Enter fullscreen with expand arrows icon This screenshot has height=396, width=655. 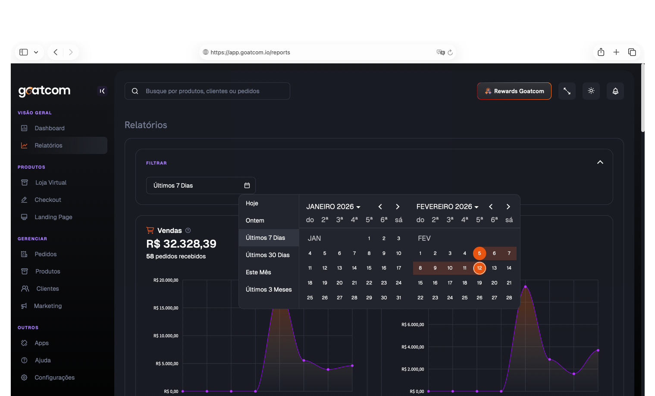click(567, 91)
